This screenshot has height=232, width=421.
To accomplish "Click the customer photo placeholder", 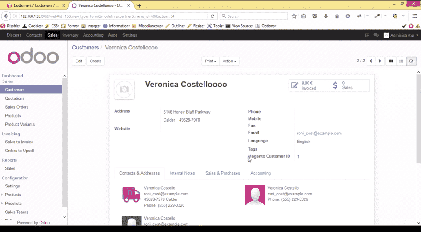I will pyautogui.click(x=124, y=90).
